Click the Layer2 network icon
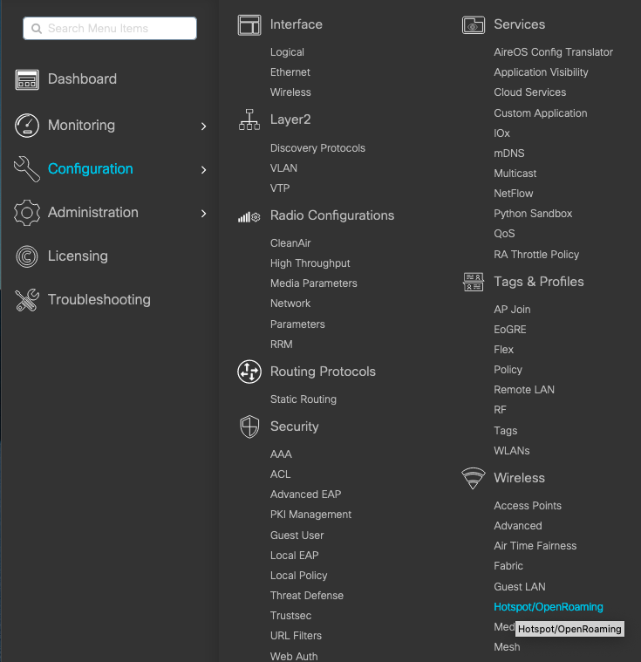Image resolution: width=641 pixels, height=662 pixels. click(249, 120)
